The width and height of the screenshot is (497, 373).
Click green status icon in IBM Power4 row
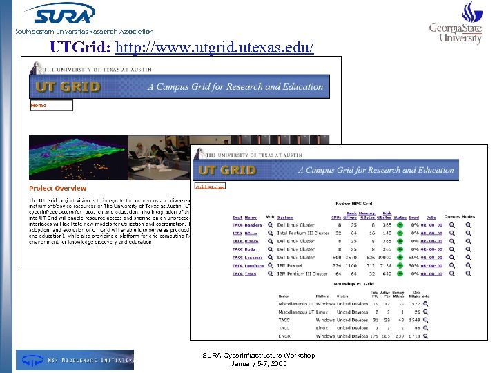click(x=400, y=265)
